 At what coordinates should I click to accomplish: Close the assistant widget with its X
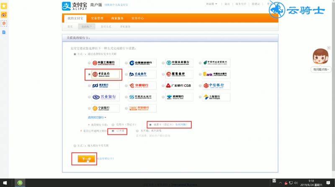[329, 48]
